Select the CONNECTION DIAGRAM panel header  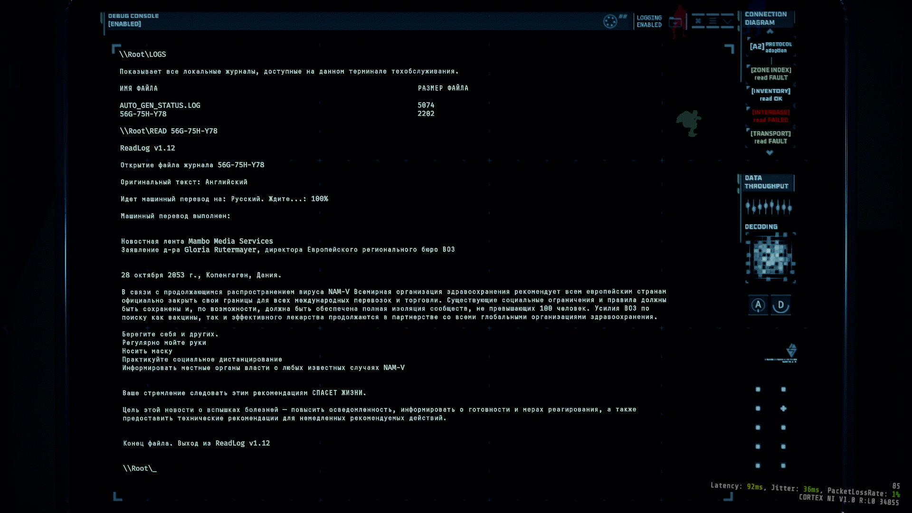(x=766, y=19)
